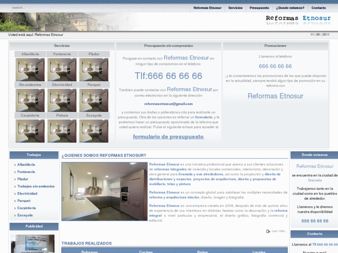Click the 'Leer más...' text link
This screenshot has width=338, height=253.
tap(279, 231)
